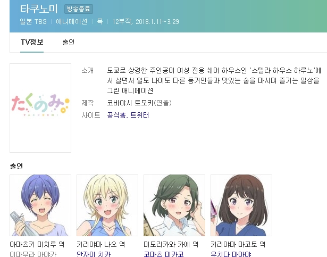The width and height of the screenshot is (327, 257).
Task: Click the 키리야마 나오 역 caption
Action: click(100, 244)
